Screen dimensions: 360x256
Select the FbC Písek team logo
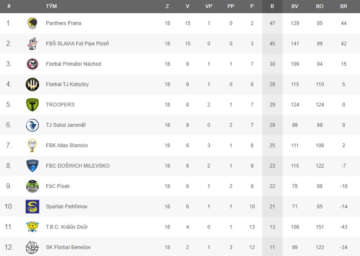[x=32, y=186]
